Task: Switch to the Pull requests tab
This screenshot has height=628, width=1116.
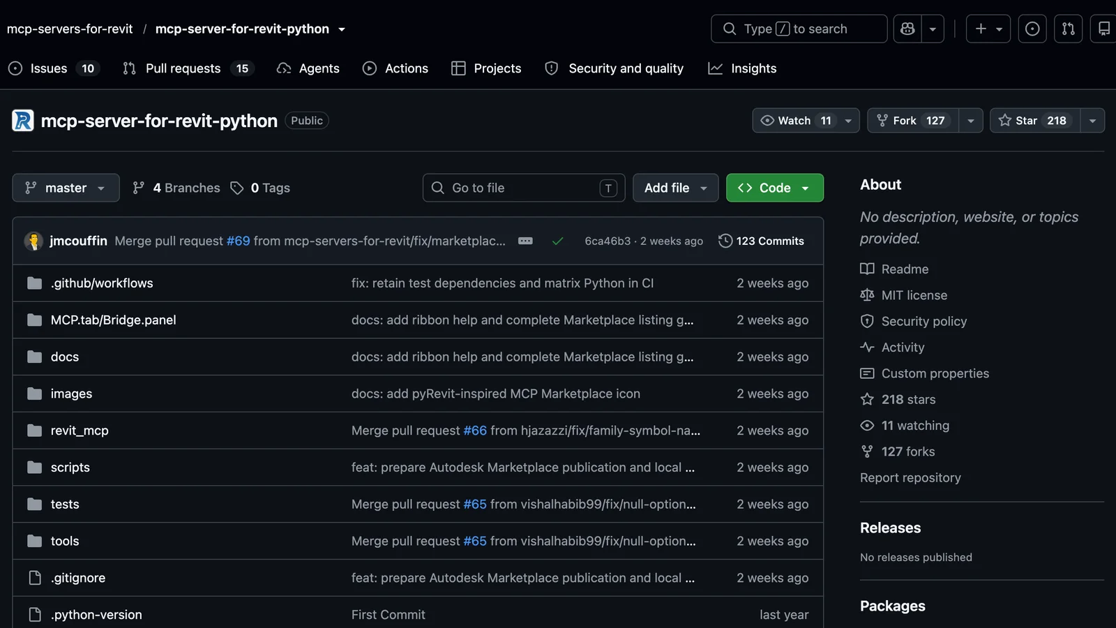Action: coord(188,68)
